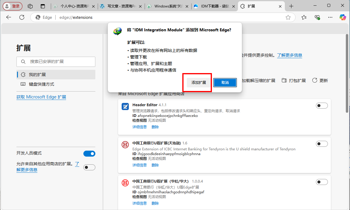Click 添加扩展 to add the extension
The image size is (350, 210).
(x=199, y=83)
